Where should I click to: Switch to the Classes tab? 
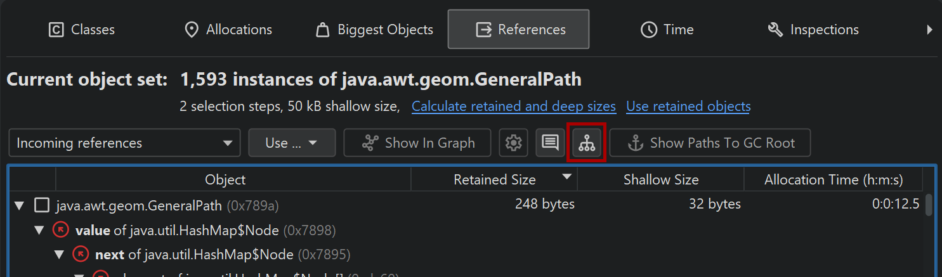pos(82,30)
